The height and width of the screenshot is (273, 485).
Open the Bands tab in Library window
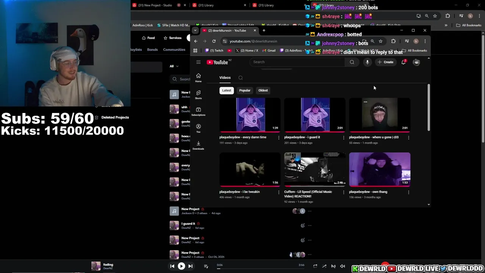tap(152, 50)
